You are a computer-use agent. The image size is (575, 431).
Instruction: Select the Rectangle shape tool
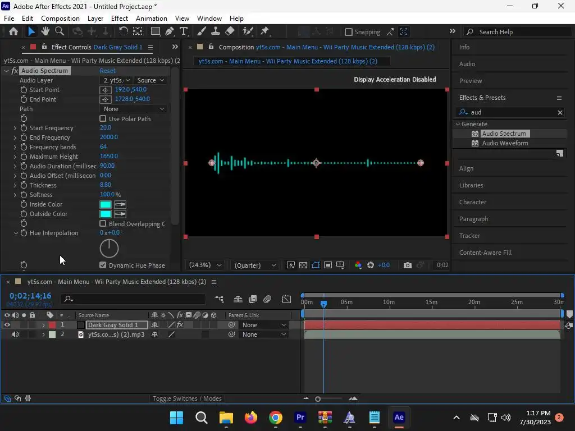[156, 31]
